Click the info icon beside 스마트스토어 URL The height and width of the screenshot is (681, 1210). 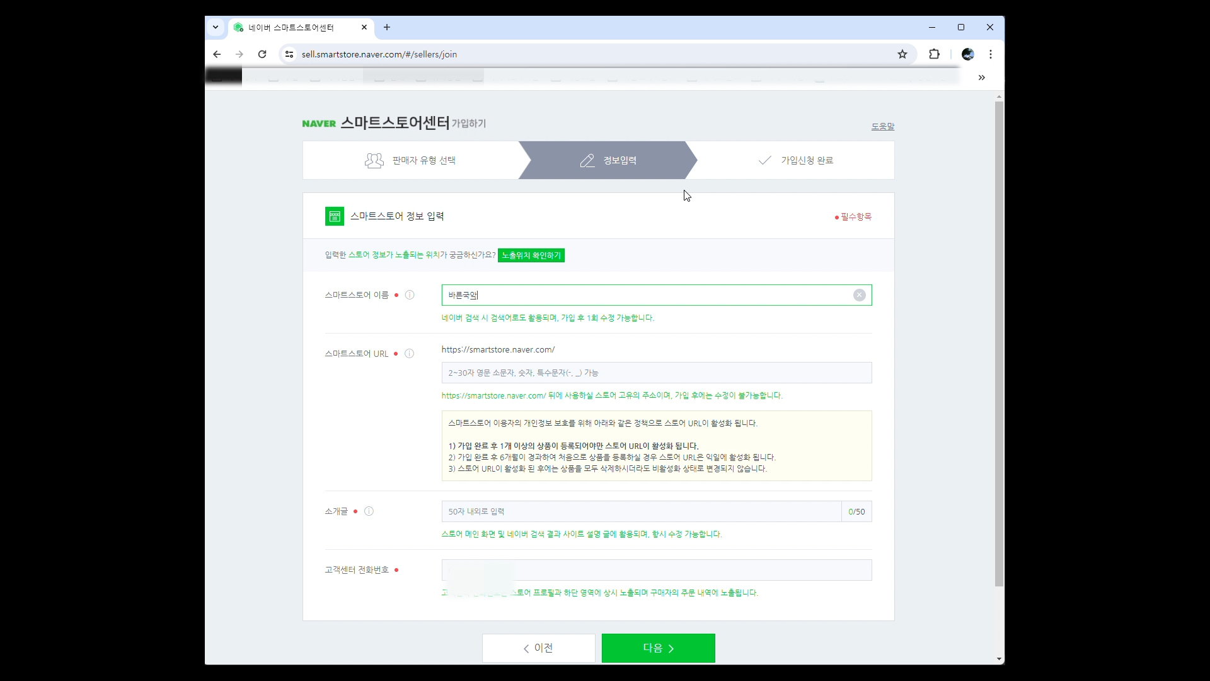(x=409, y=354)
